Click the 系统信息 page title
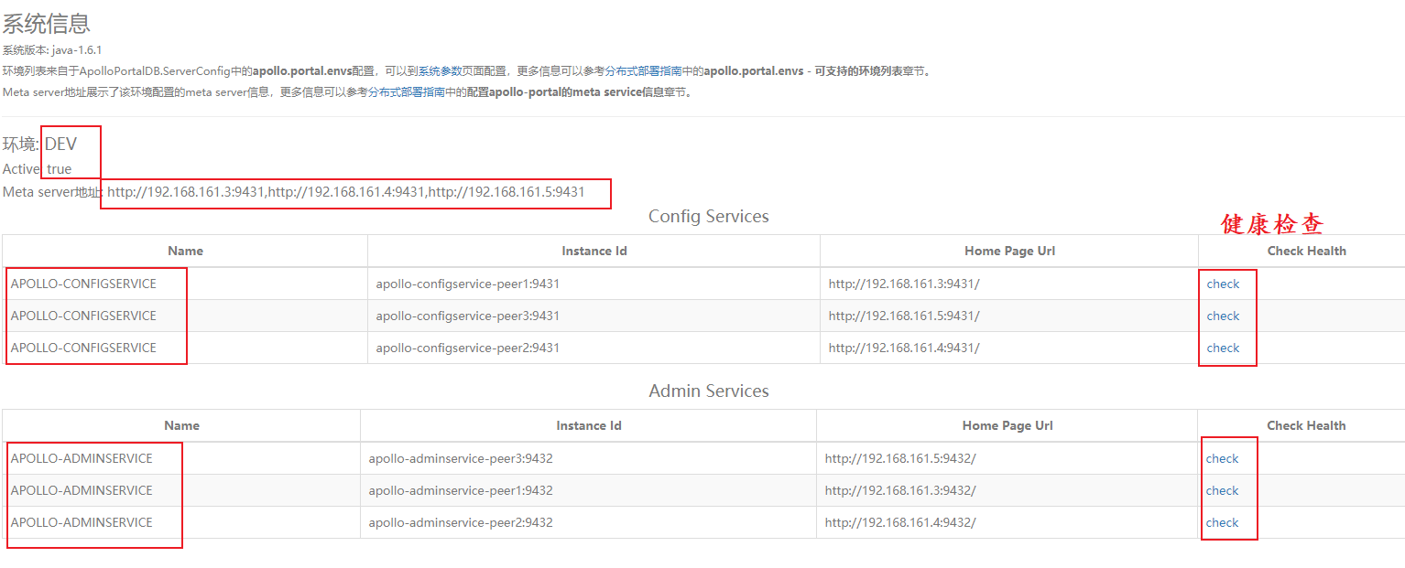This screenshot has height=568, width=1405. click(46, 24)
